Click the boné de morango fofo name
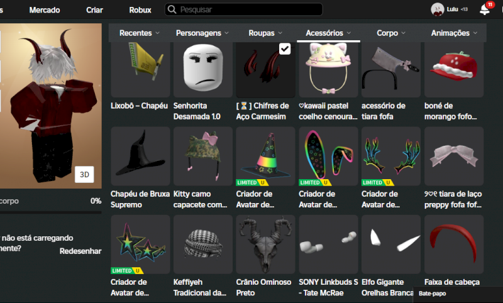 tap(450, 111)
